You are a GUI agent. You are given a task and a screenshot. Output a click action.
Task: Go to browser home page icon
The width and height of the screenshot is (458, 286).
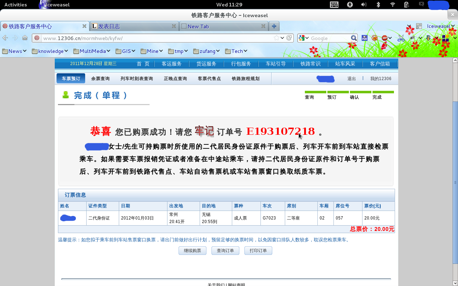click(25, 38)
